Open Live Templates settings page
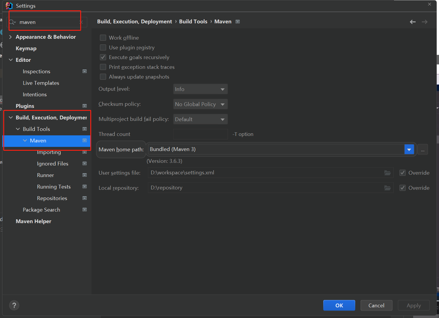 (x=41, y=83)
